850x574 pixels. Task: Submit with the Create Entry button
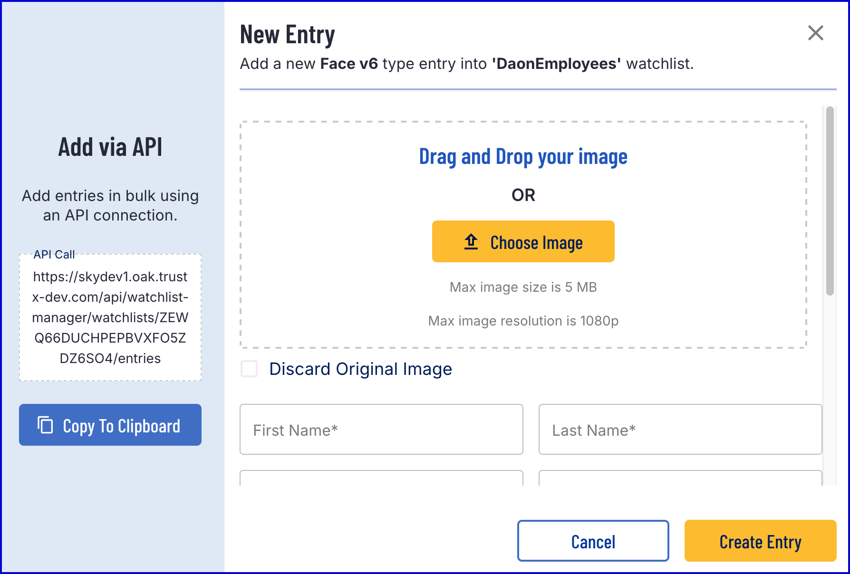point(760,541)
